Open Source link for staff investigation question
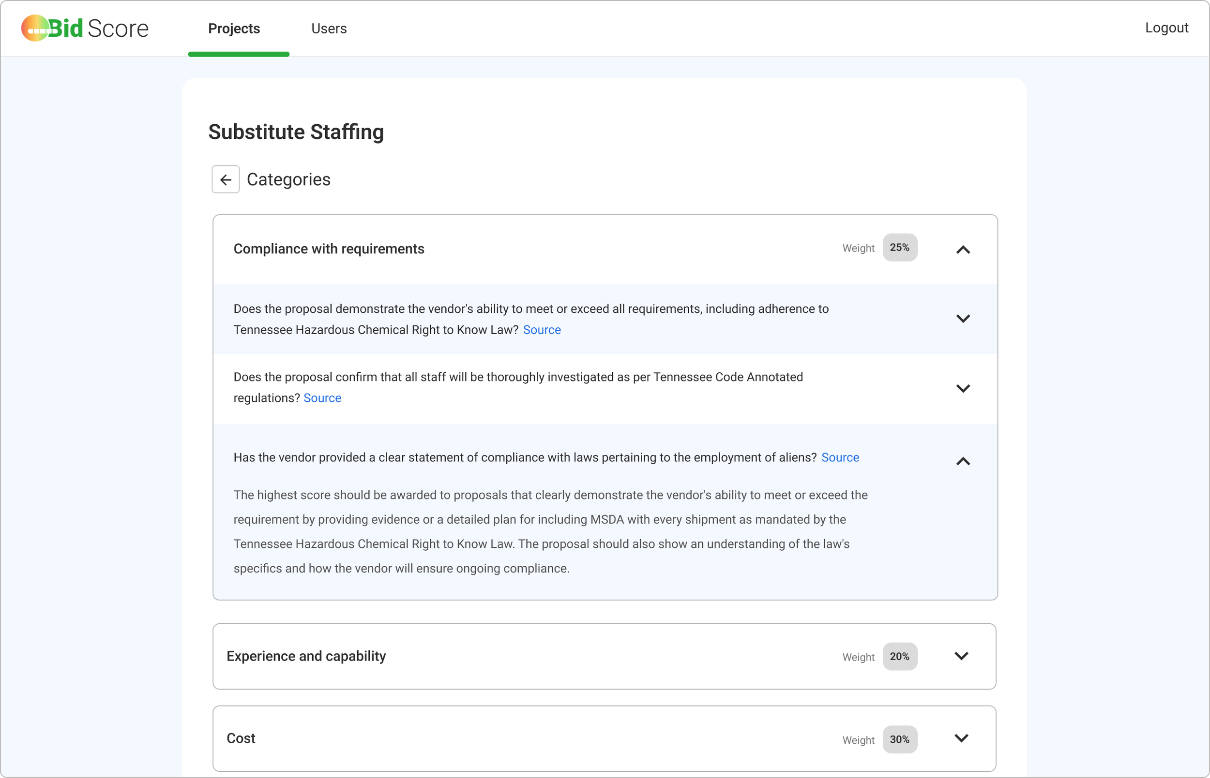The height and width of the screenshot is (778, 1210). pyautogui.click(x=322, y=398)
